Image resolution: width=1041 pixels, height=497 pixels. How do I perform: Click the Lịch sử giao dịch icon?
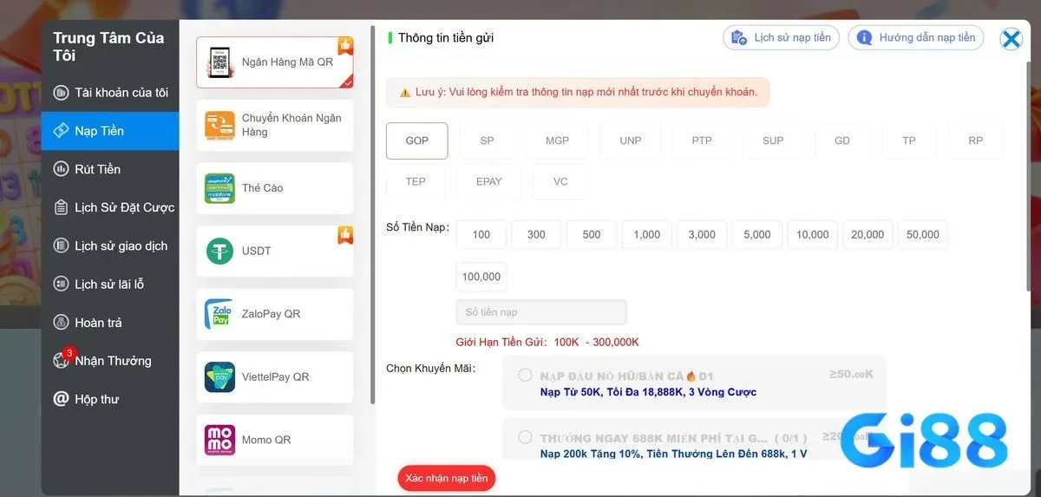coord(61,245)
